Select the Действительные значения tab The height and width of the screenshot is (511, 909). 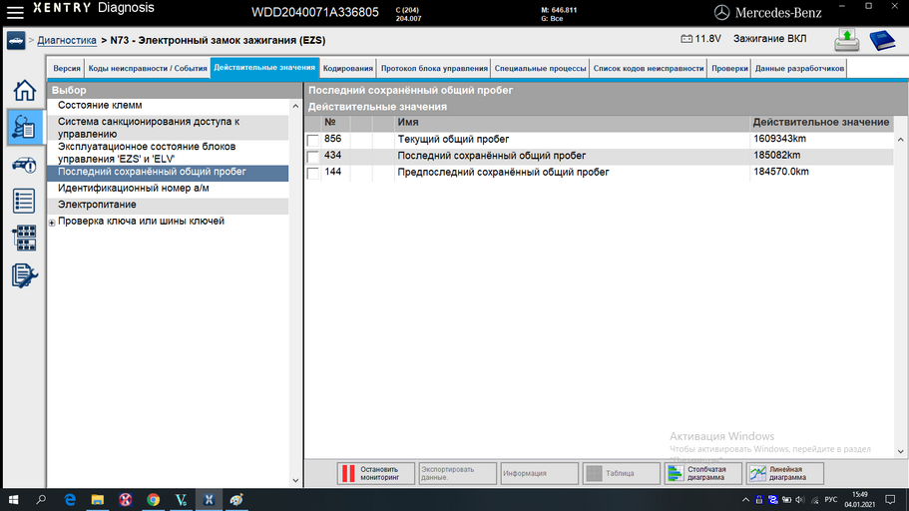(264, 67)
